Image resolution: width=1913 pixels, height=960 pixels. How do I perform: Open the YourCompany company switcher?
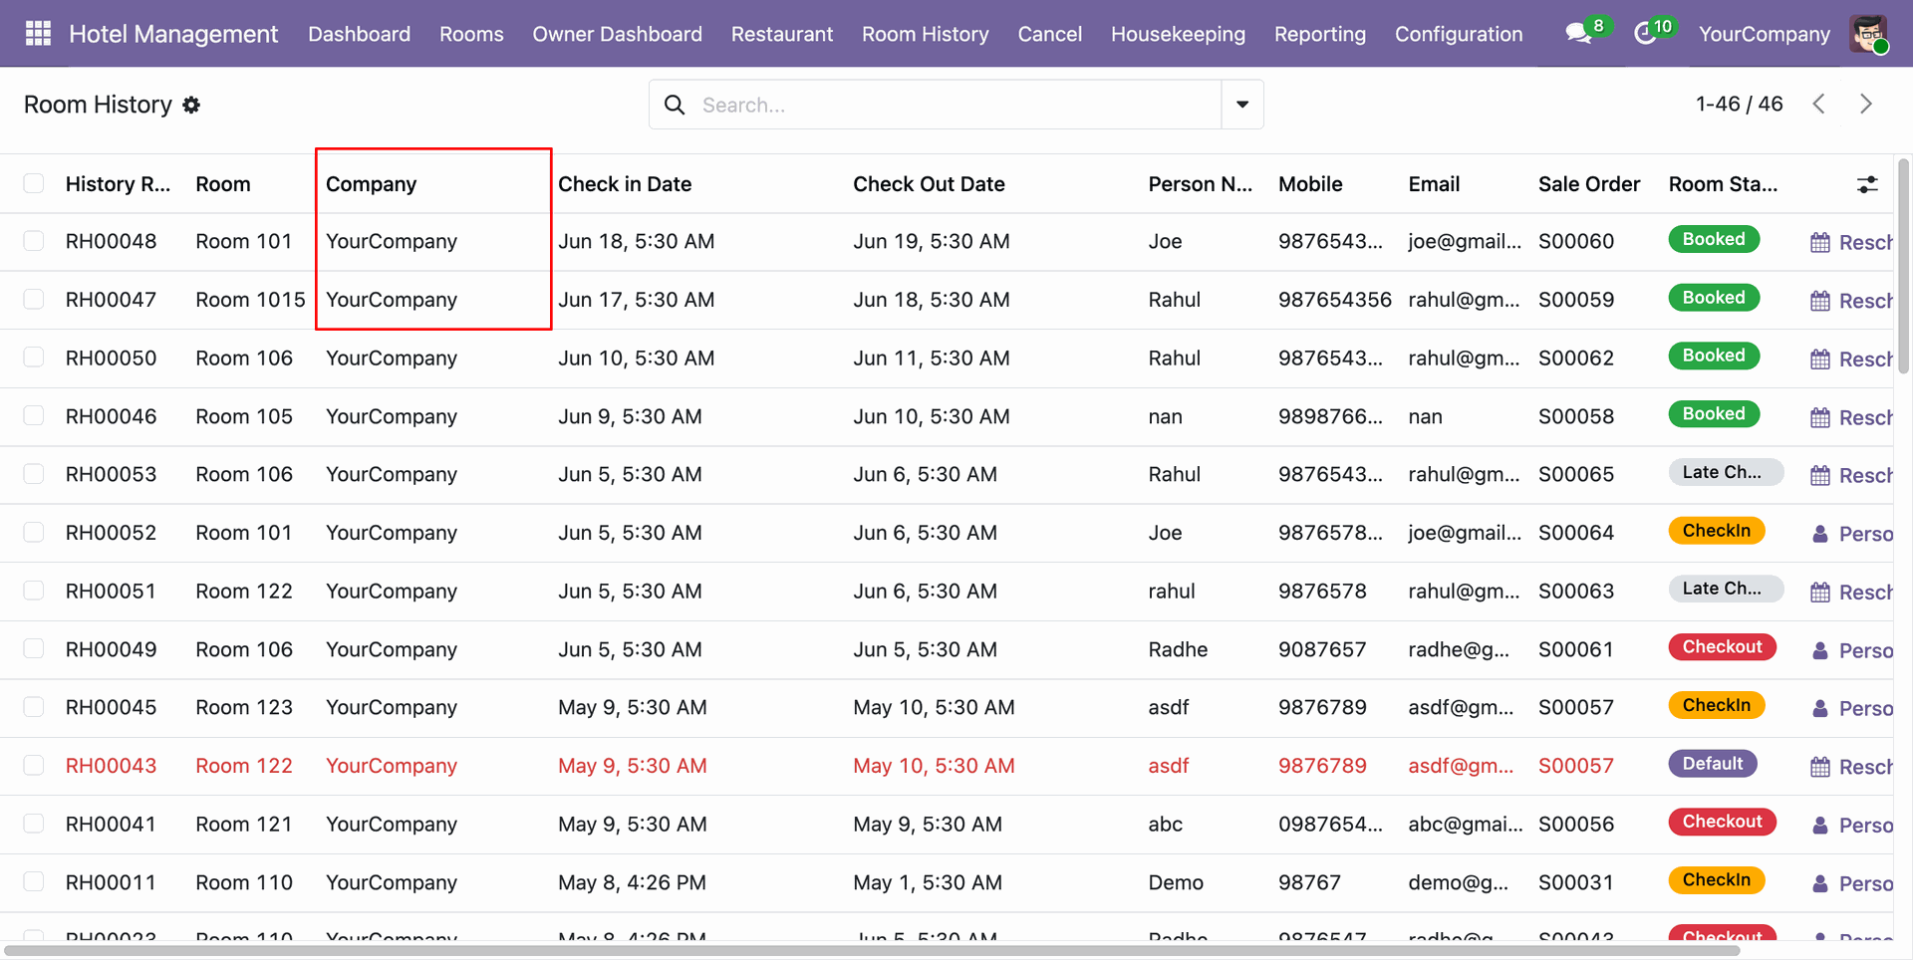pyautogui.click(x=1765, y=34)
